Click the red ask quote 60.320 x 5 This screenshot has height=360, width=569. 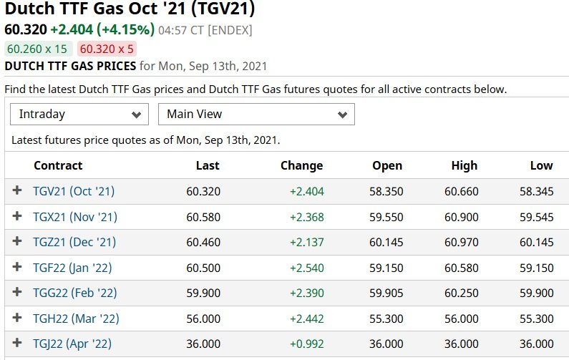pyautogui.click(x=107, y=49)
